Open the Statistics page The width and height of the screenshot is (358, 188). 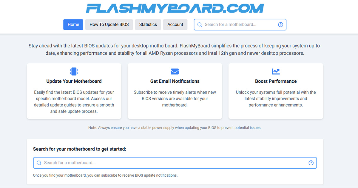(148, 24)
